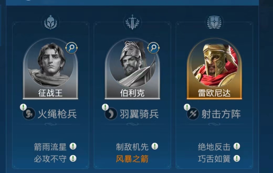Select the 射击方阵 troop label
Viewport: 273px width, 173px height.
click(221, 114)
